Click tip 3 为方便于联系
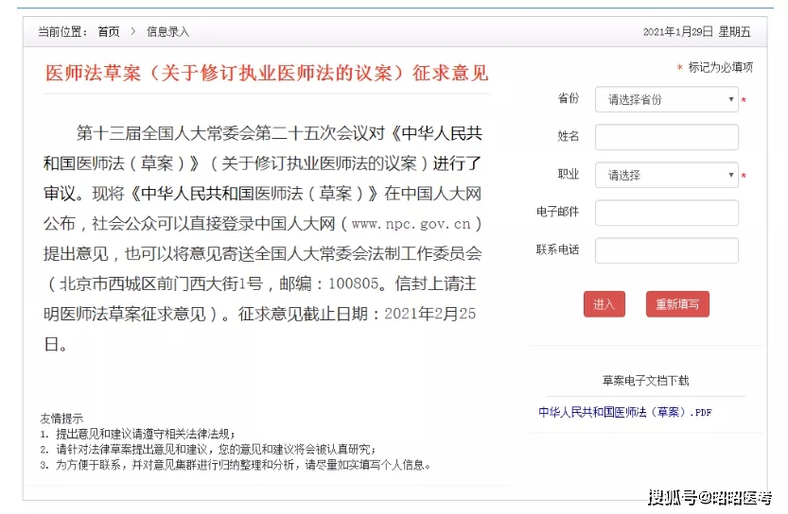 coord(236,465)
